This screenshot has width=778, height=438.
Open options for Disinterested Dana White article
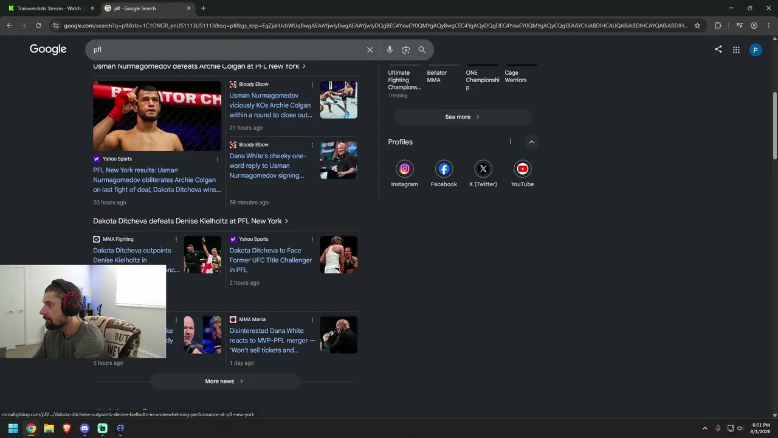coord(312,320)
